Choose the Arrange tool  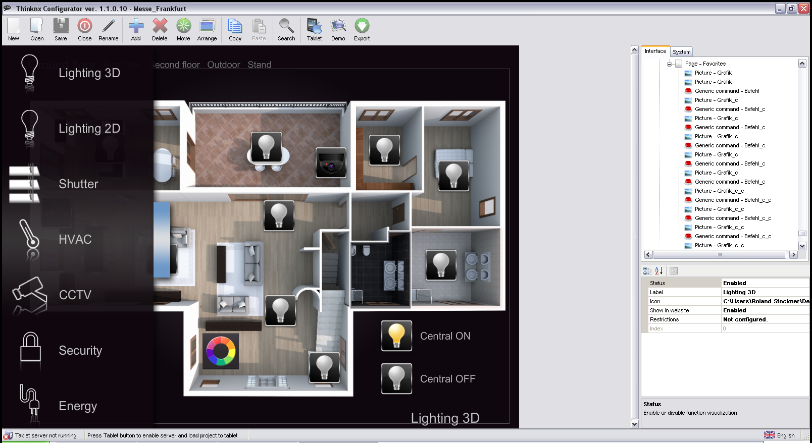point(207,29)
